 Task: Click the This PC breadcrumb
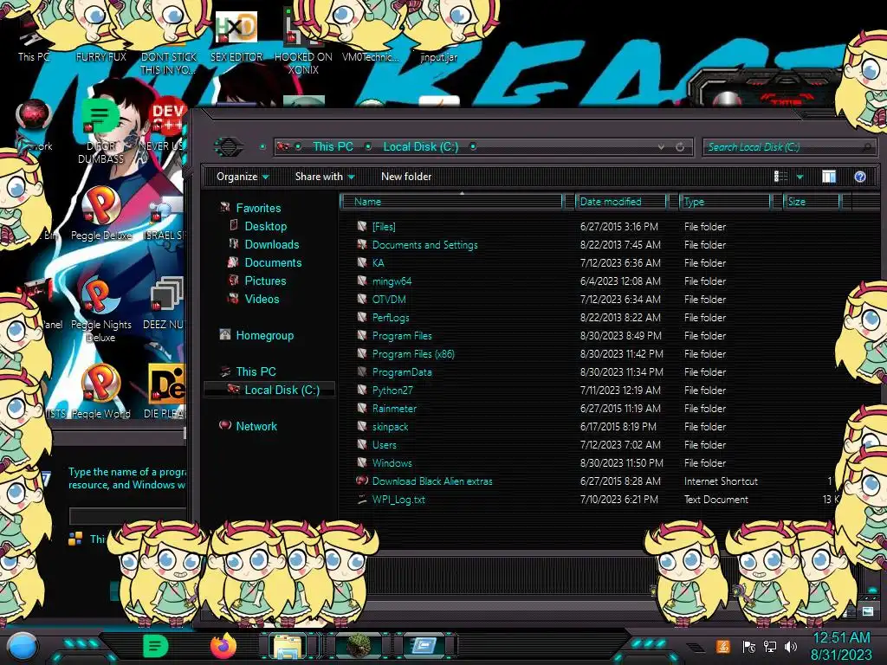pyautogui.click(x=333, y=147)
